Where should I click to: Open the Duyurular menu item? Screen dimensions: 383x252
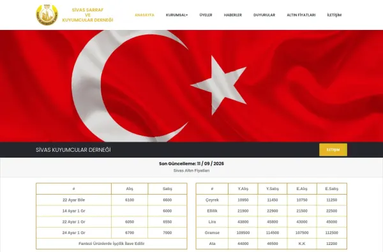point(264,15)
